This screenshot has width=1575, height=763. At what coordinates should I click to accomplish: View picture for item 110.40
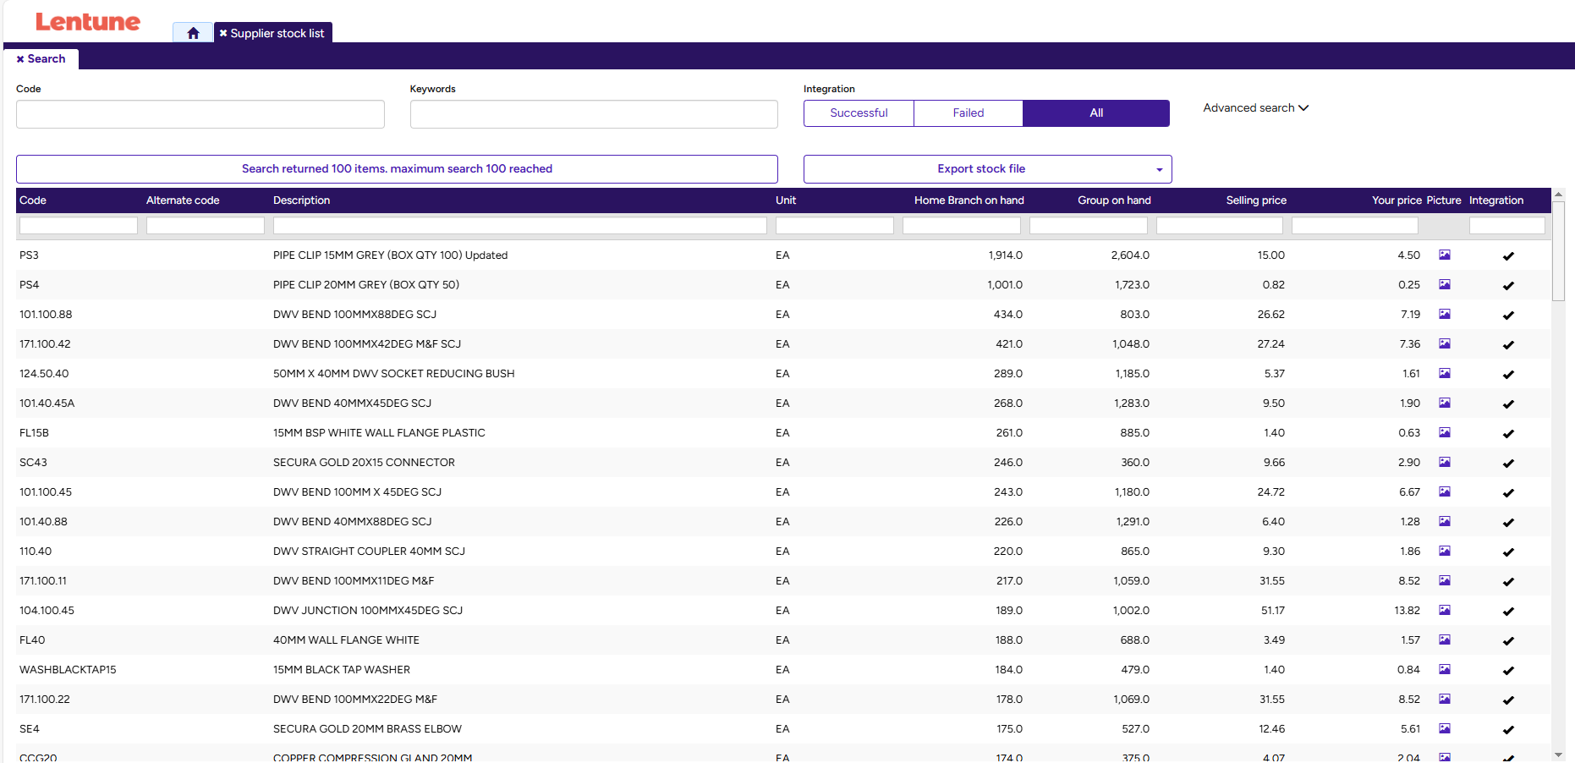[x=1445, y=551]
